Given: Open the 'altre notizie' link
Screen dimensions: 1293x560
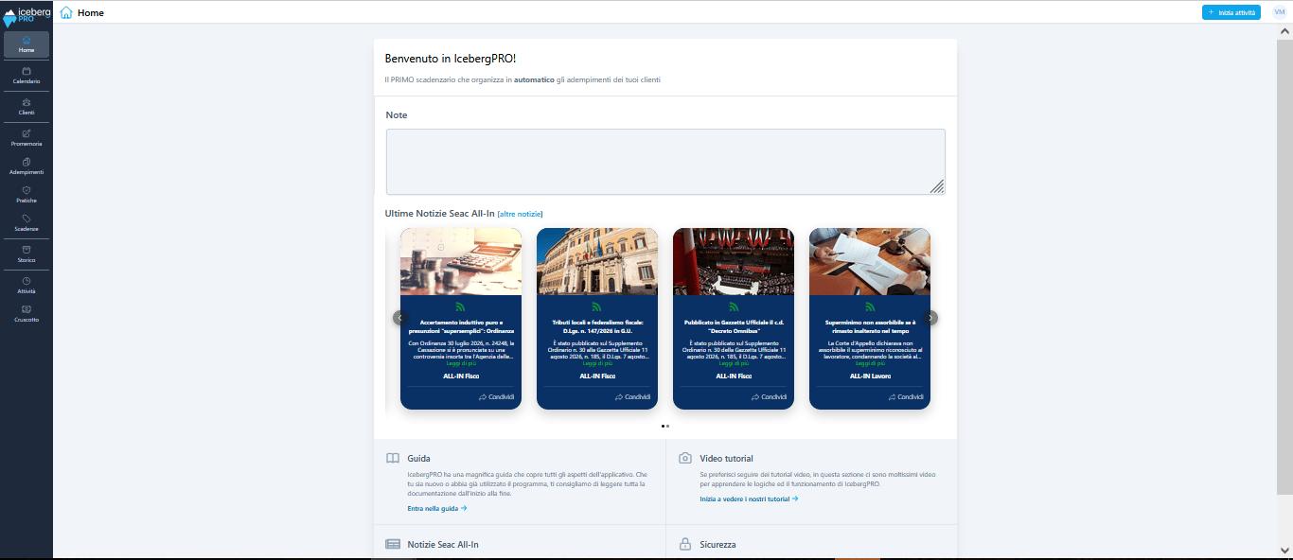Looking at the screenshot, I should (x=521, y=214).
